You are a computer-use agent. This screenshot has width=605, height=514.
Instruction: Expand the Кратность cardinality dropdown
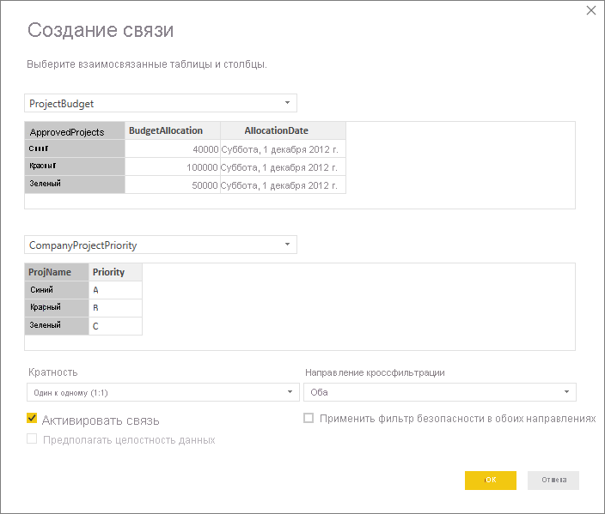point(162,392)
